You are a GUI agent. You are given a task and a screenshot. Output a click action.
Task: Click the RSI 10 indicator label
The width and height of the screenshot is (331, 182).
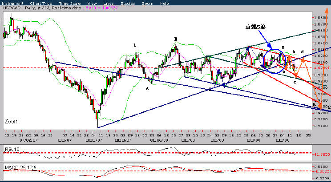coord(12,149)
